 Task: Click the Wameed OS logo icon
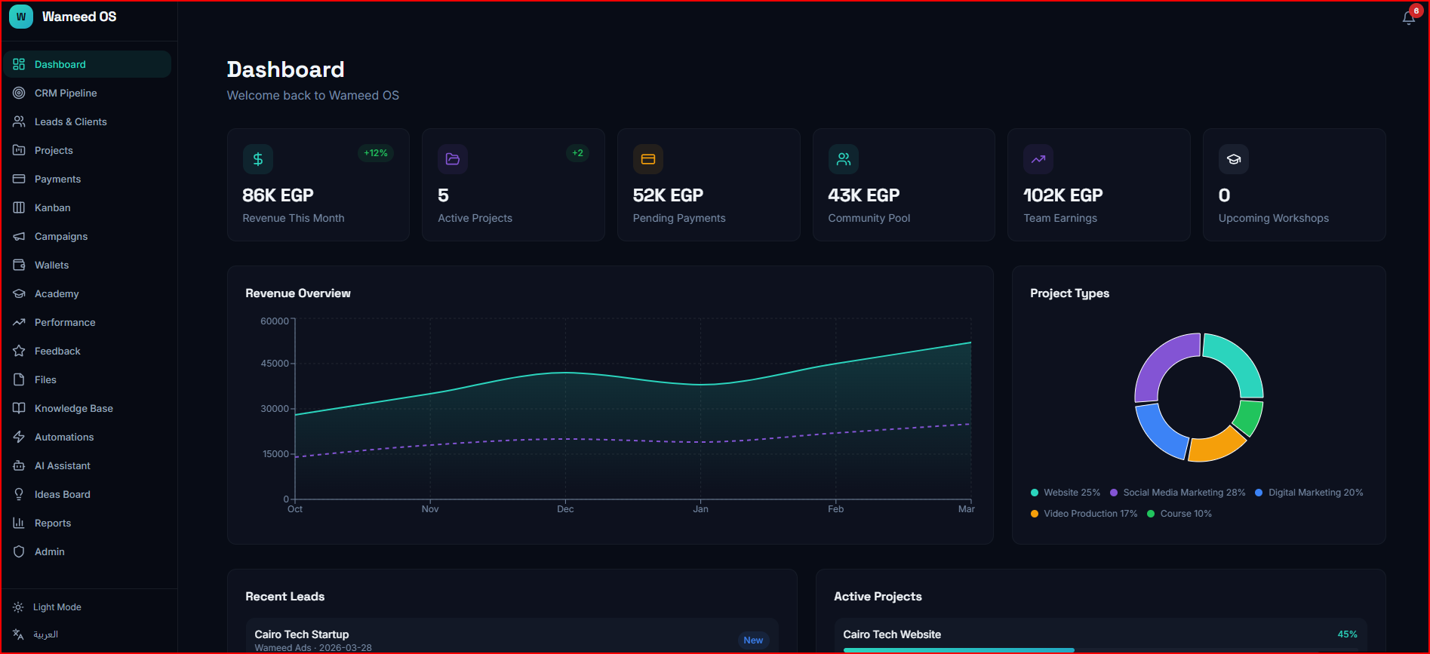21,17
